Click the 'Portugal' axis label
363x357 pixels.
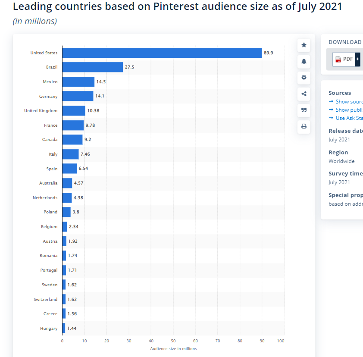(49, 270)
